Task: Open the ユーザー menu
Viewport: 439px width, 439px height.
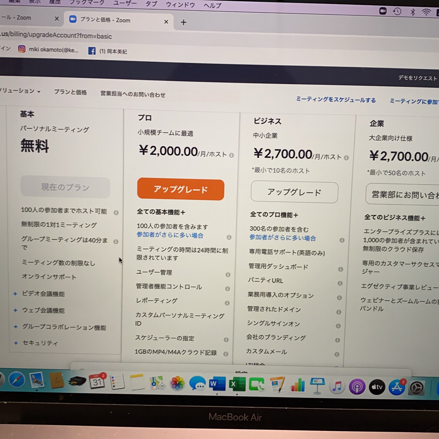Action: click(x=125, y=3)
